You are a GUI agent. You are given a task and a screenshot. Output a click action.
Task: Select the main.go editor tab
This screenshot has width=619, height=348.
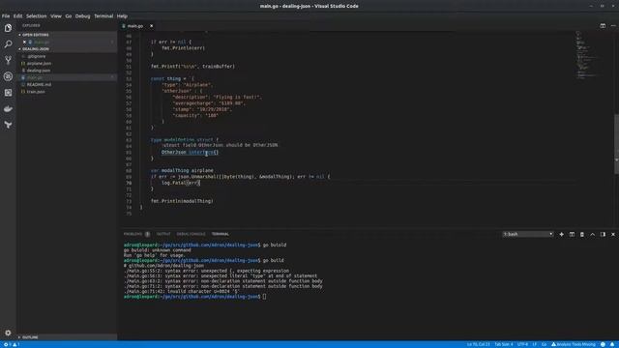tap(136, 26)
